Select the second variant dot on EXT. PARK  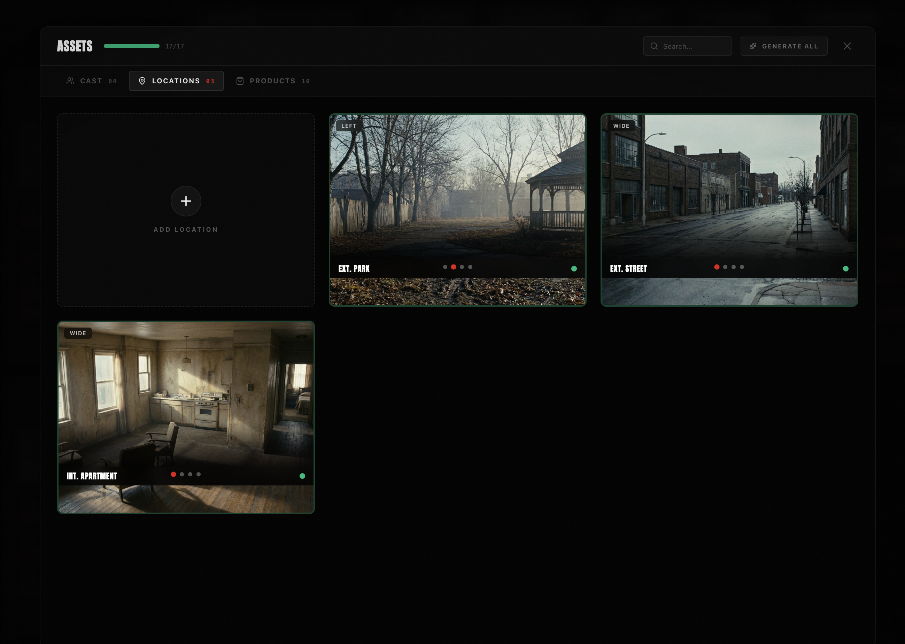(x=454, y=267)
